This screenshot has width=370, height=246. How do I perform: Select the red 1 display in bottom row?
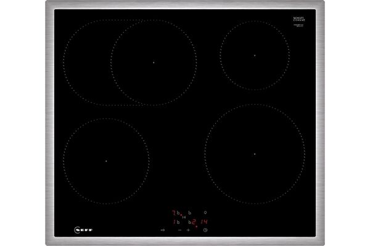pyautogui.click(x=174, y=222)
